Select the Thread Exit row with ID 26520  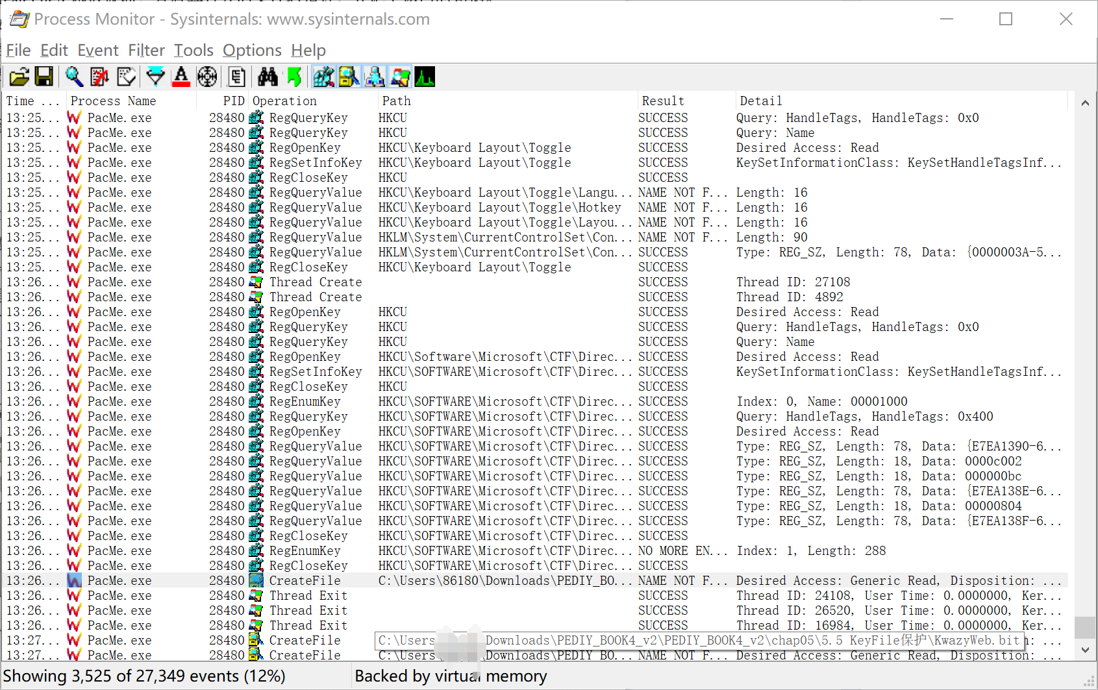click(535, 610)
